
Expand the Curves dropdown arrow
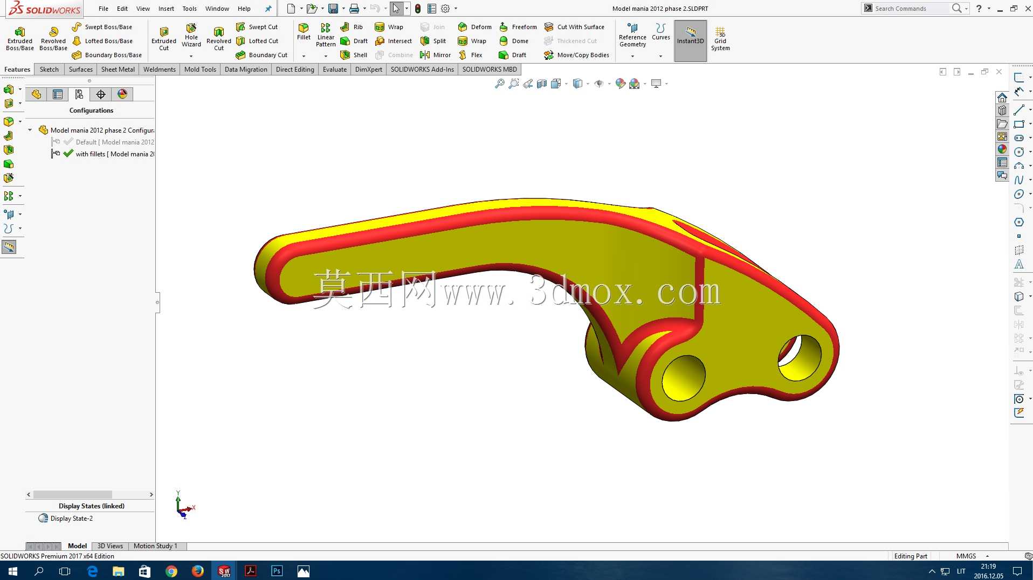660,56
